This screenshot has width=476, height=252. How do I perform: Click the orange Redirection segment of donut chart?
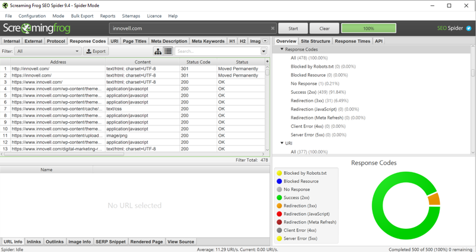[x=434, y=200]
